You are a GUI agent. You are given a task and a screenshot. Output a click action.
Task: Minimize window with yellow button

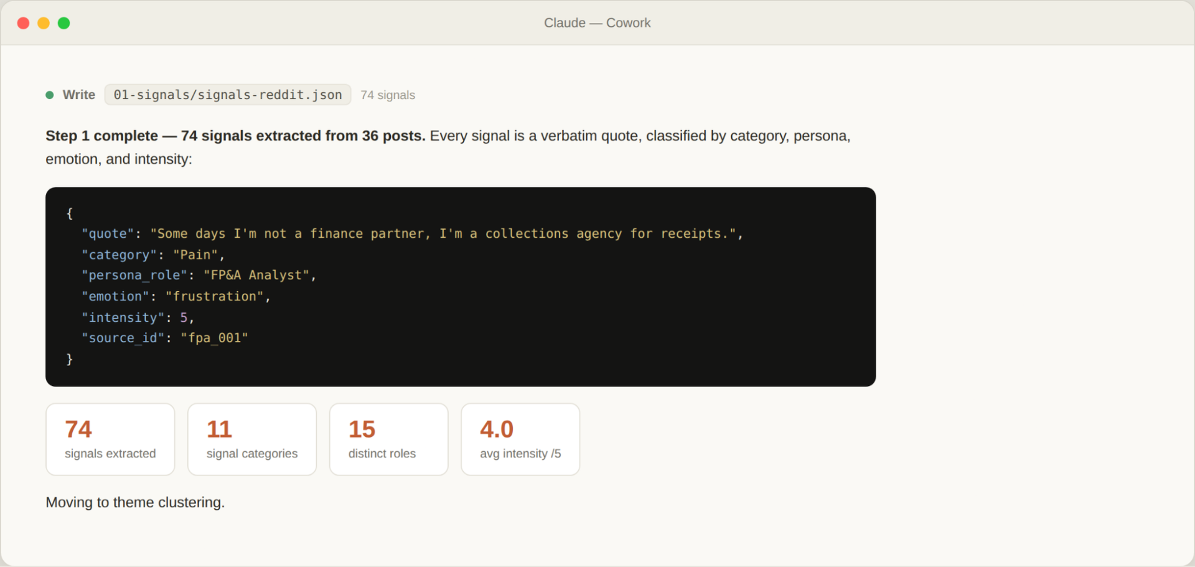point(44,23)
